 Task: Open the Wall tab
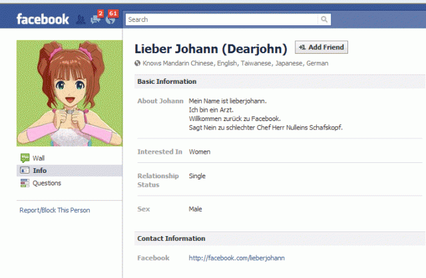69,158
